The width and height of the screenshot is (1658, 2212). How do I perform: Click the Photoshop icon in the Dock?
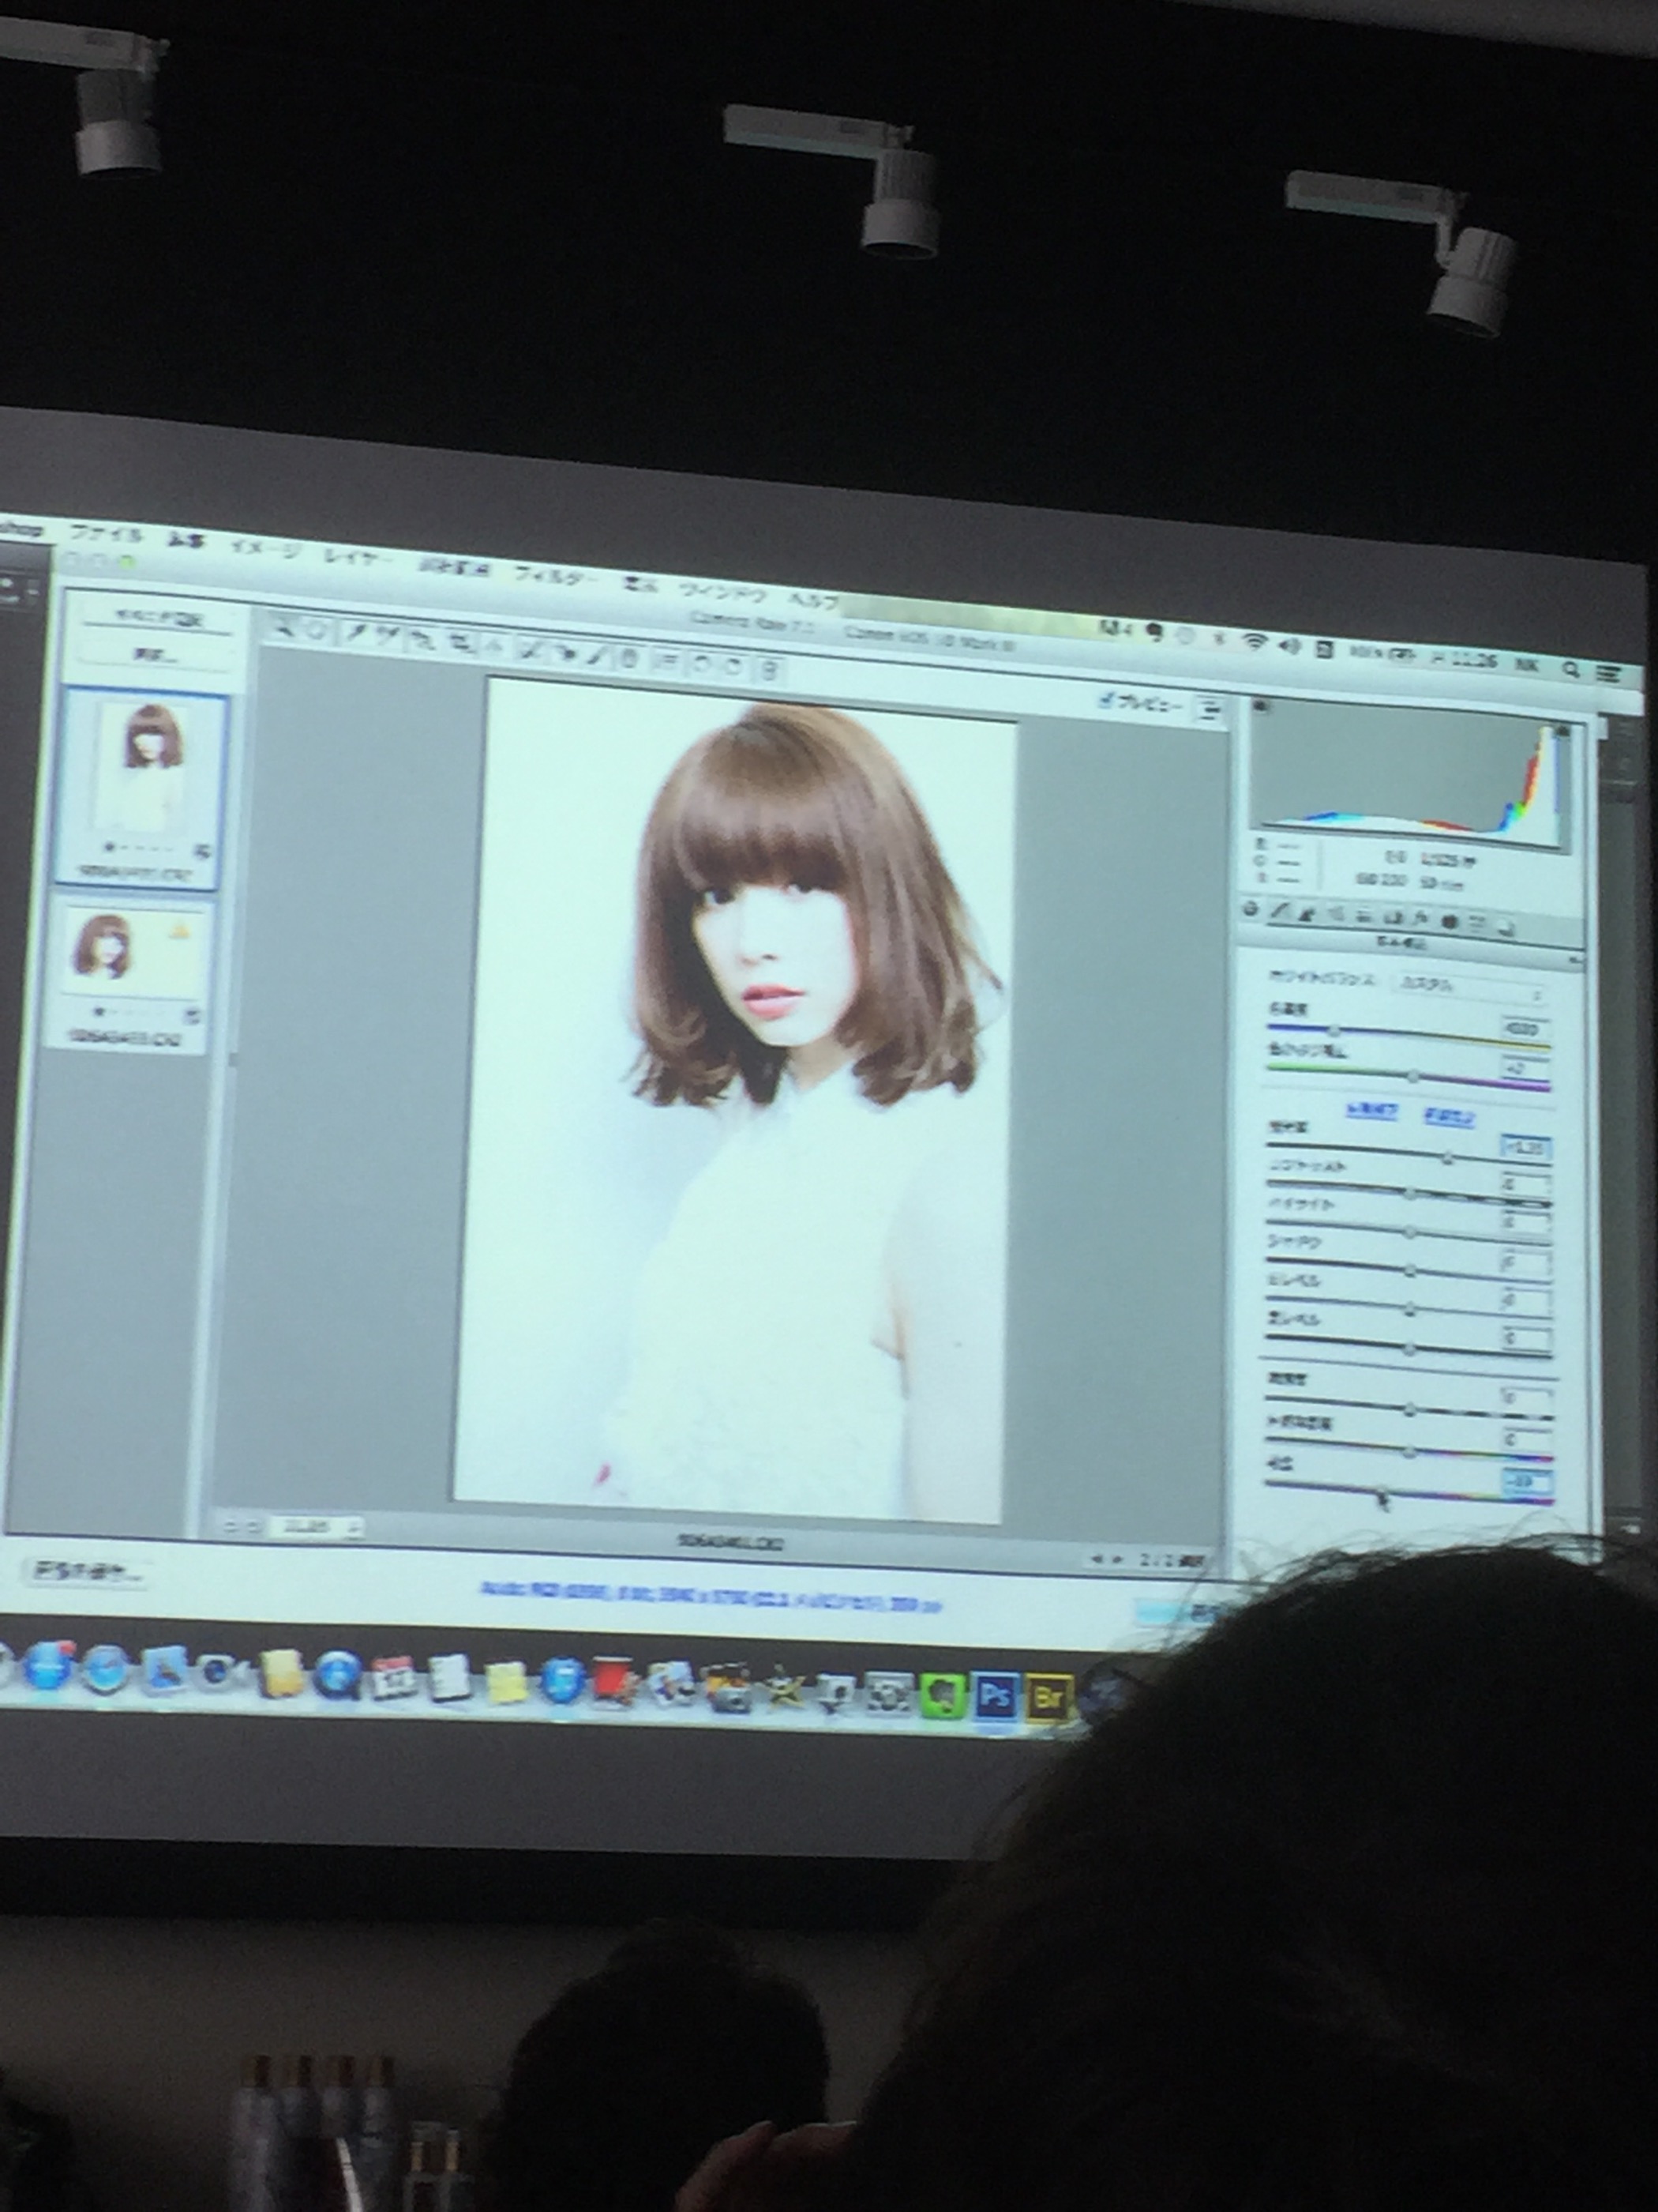994,1696
